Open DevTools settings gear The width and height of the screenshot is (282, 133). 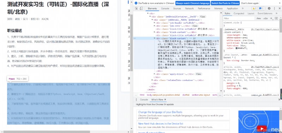click(269, 8)
